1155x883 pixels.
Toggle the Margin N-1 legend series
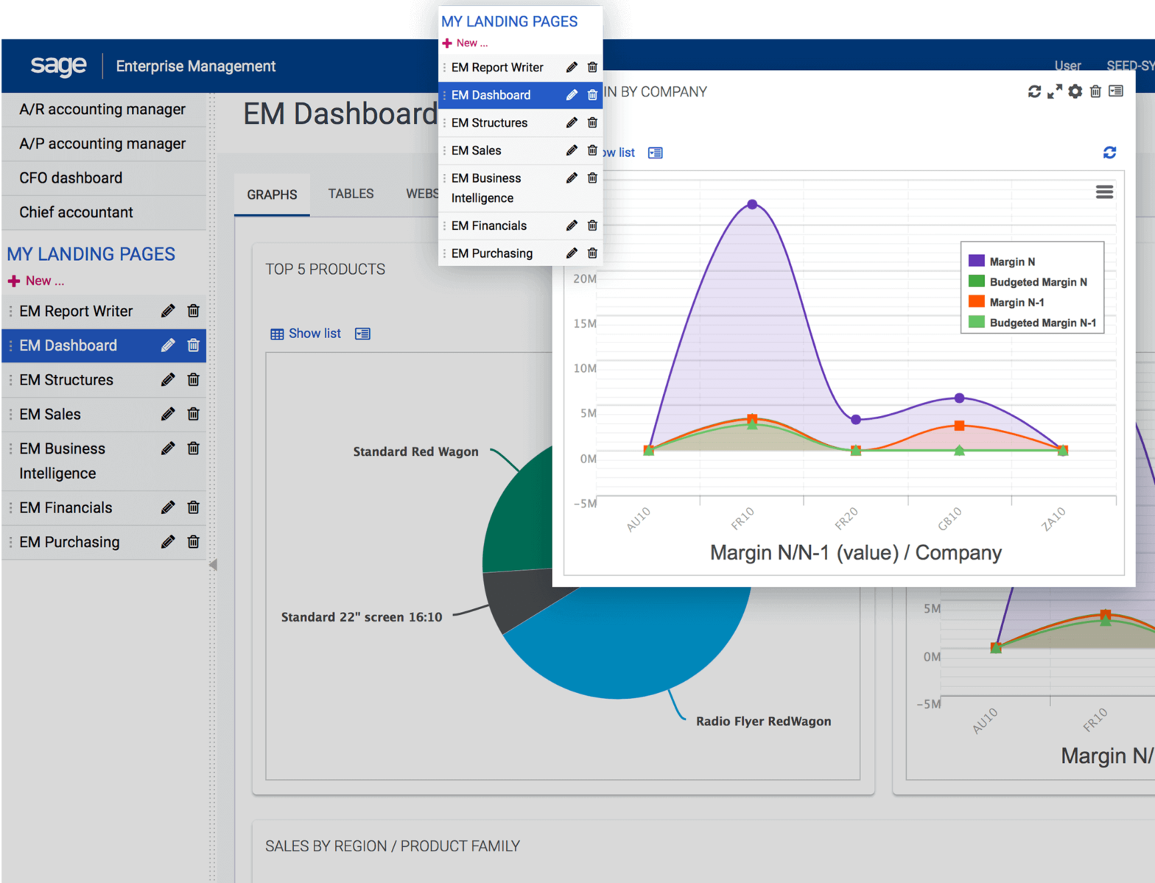tap(1016, 302)
